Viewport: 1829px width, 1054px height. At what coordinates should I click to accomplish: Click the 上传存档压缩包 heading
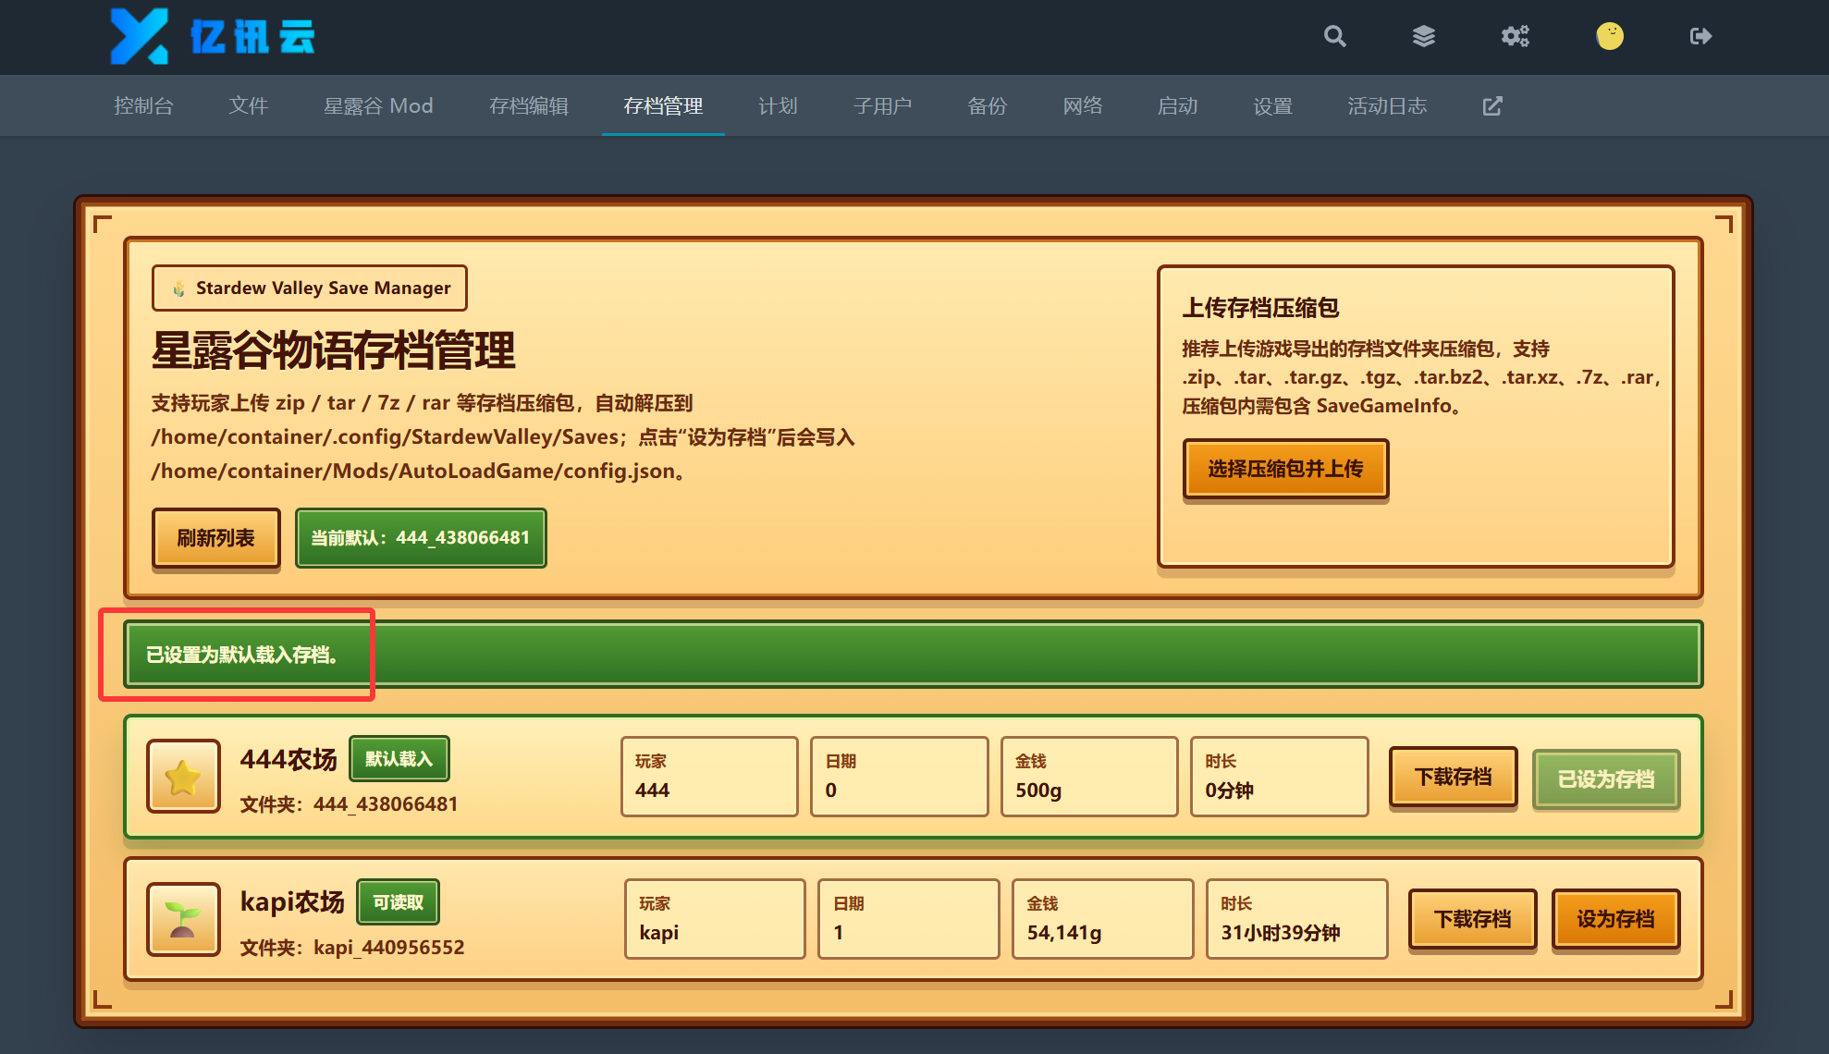tap(1260, 308)
